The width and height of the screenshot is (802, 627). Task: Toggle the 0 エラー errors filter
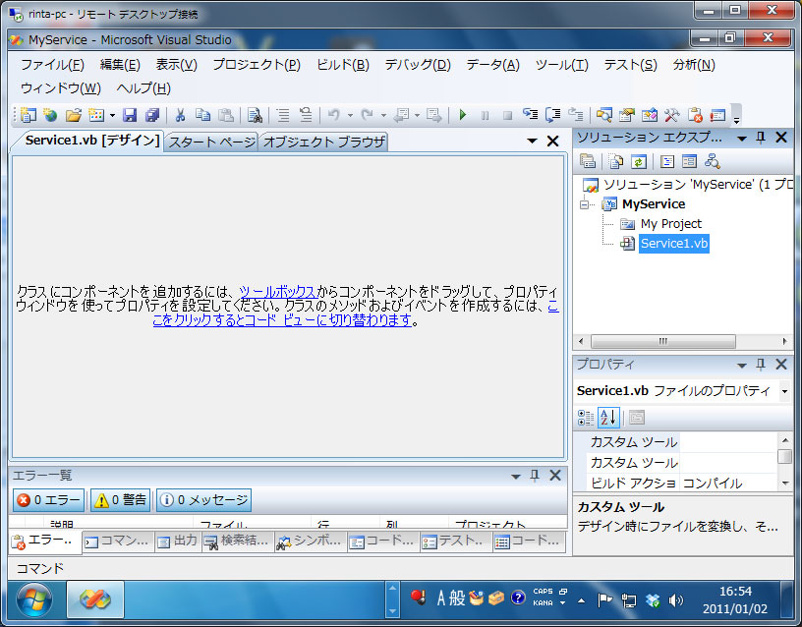click(x=48, y=499)
